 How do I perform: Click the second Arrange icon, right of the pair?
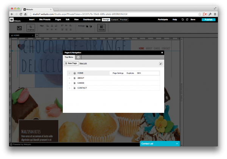tap(91, 26)
